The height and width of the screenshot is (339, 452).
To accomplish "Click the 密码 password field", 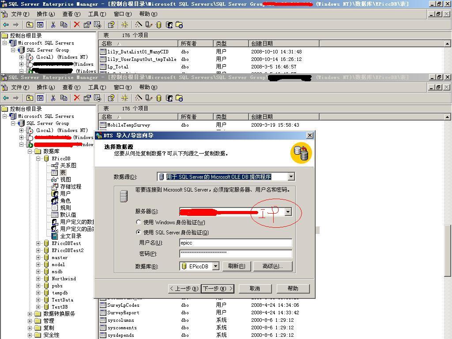I will tap(236, 254).
